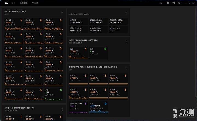The height and width of the screenshot is (121, 197).
Task: Open the grid layout view icon
Action: tap(161, 3)
